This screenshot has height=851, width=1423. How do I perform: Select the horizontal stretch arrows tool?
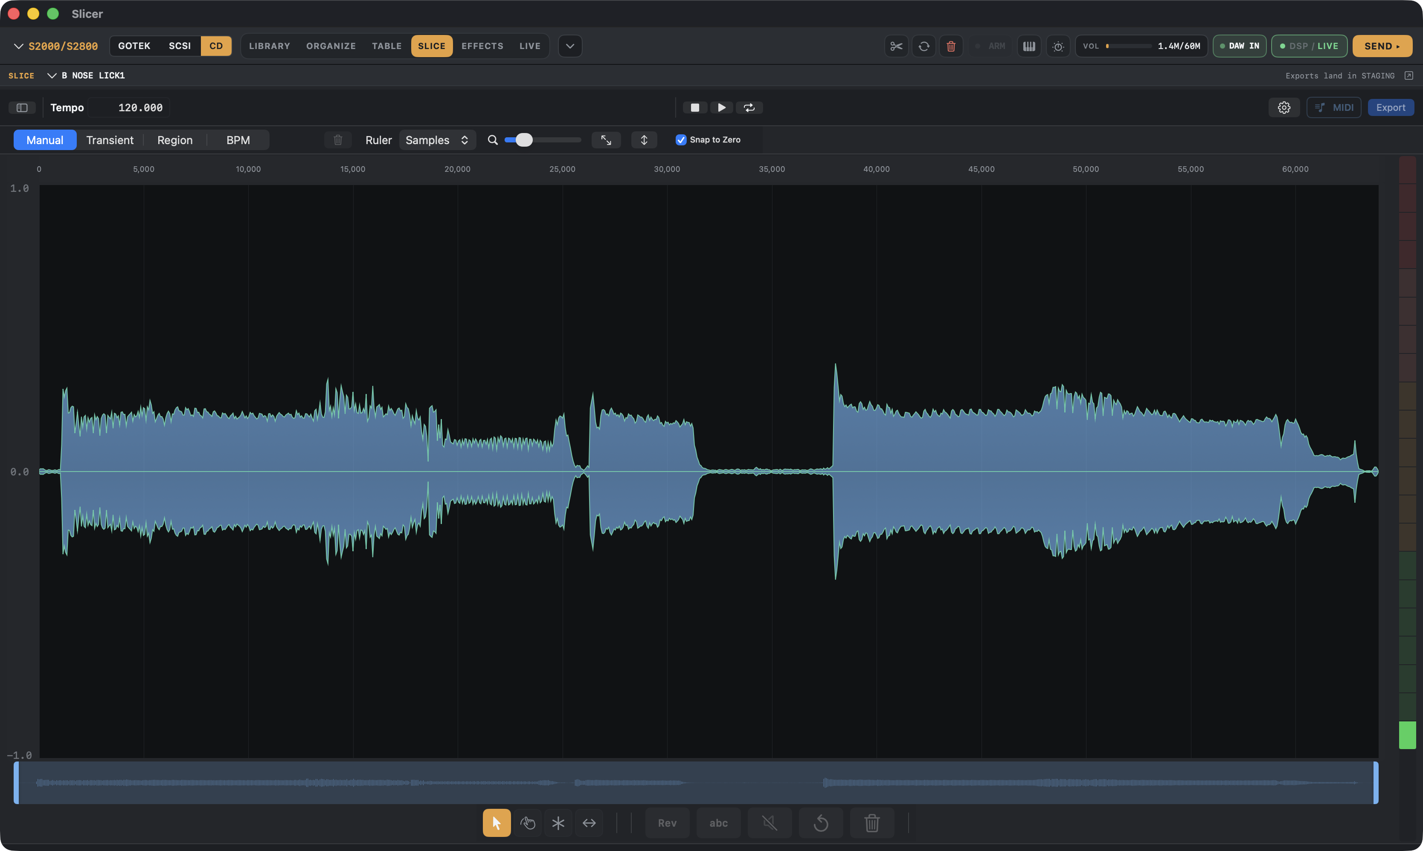(x=589, y=823)
